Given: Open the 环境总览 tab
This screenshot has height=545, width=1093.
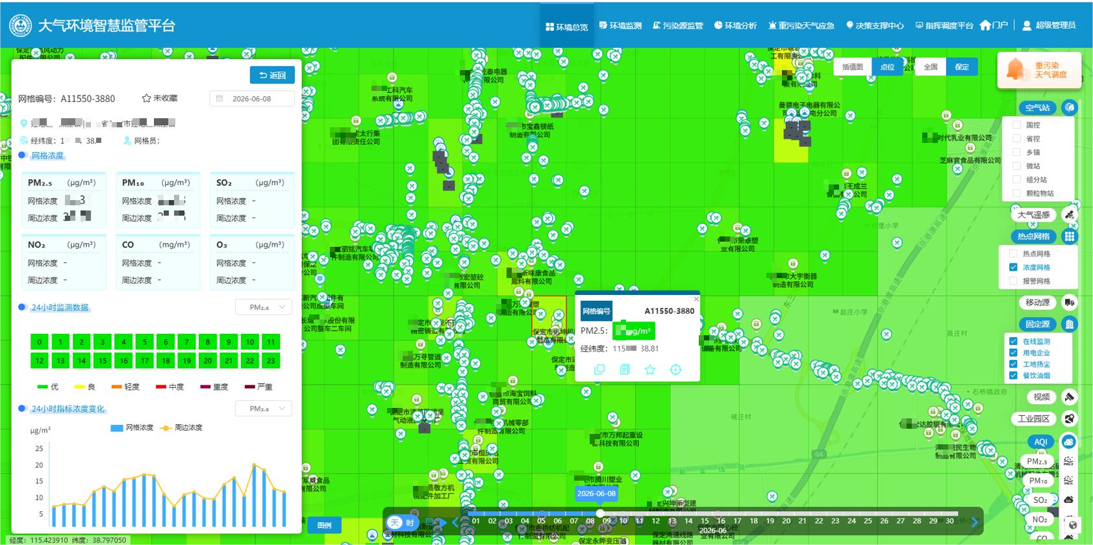Looking at the screenshot, I should point(567,27).
